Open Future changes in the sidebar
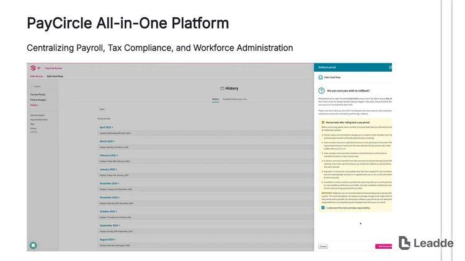This screenshot has width=465, height=261. (38, 100)
